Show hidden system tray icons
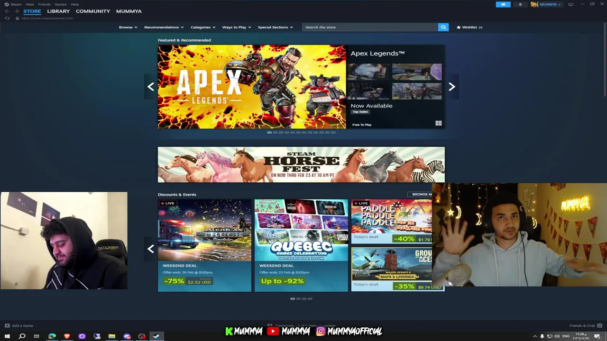This screenshot has width=607, height=341. [535, 336]
